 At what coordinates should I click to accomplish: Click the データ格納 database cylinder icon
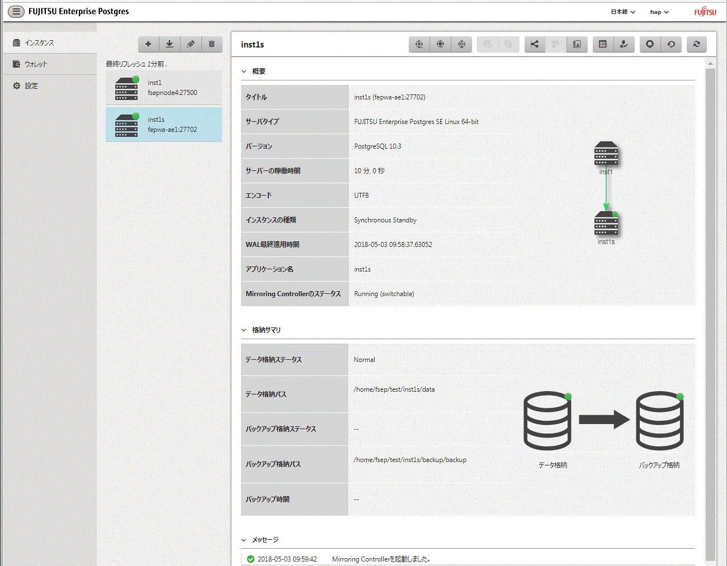[547, 421]
